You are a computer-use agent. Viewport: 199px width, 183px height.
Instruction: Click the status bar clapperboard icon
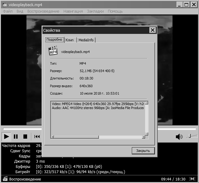[x=5, y=179]
